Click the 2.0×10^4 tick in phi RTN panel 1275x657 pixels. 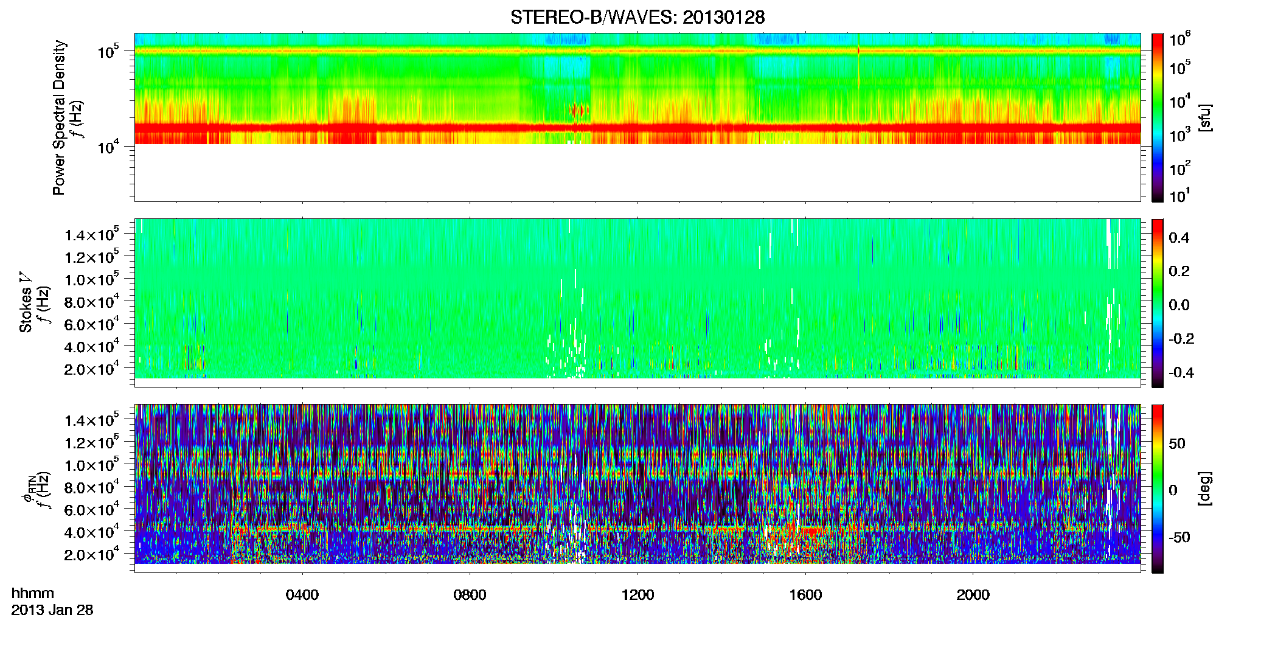(x=92, y=554)
